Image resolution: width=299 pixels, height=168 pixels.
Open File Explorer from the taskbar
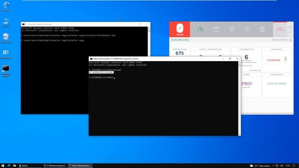tap(14, 166)
